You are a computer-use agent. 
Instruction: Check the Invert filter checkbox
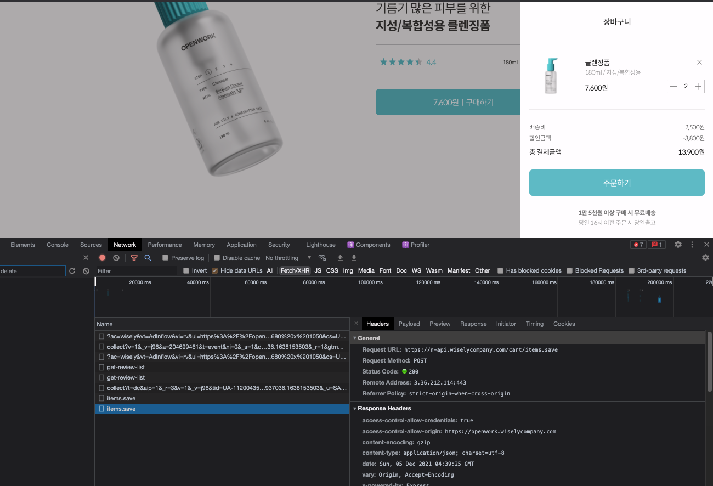point(186,271)
